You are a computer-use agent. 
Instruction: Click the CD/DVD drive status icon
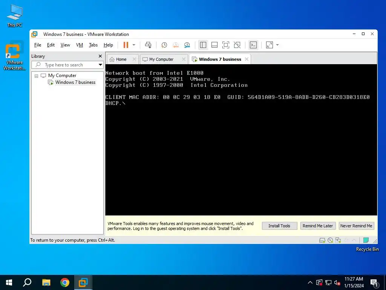[330, 240]
